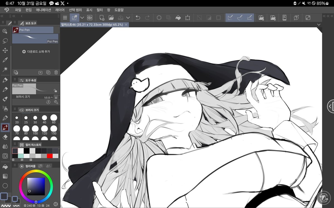Screen dimensions: 334x208
Task: Click inside the color wheel saturation square
Action: pos(36,186)
